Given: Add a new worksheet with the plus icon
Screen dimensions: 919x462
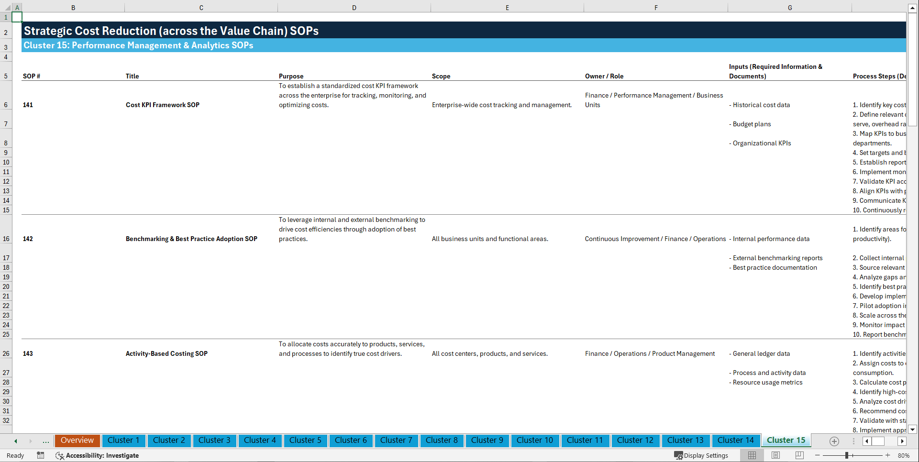Looking at the screenshot, I should (x=834, y=441).
